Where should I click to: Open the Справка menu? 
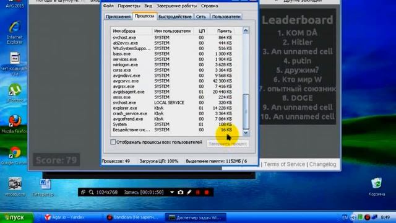209,6
